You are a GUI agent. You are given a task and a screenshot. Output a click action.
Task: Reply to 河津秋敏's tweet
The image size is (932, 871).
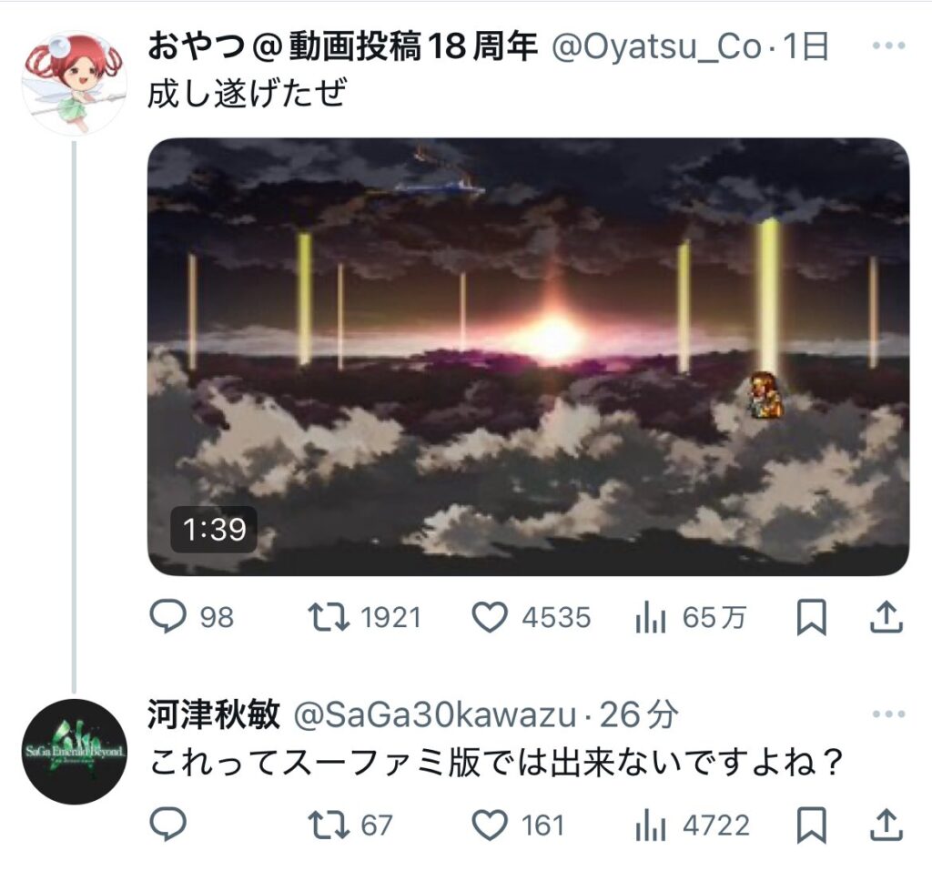click(x=168, y=824)
